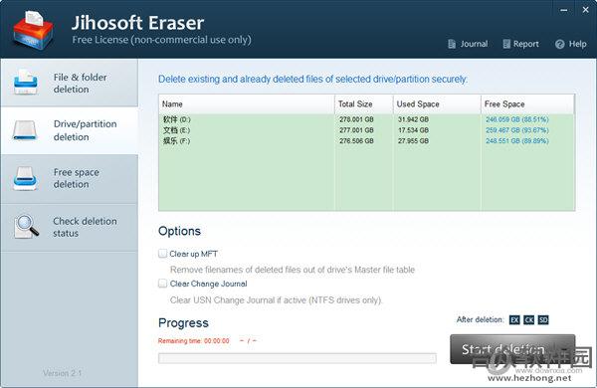
Task: Click the 31.942 GB used space cell
Action: (413, 119)
